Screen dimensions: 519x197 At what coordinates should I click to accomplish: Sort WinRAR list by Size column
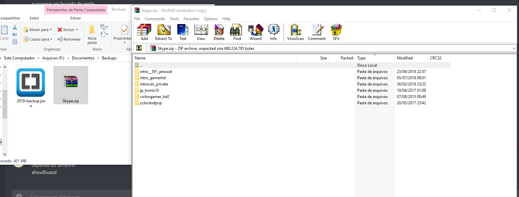(x=313, y=58)
